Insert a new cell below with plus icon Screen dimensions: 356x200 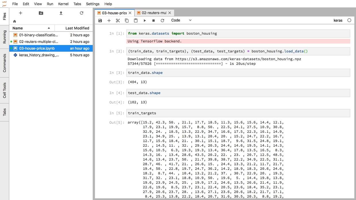[109, 21]
